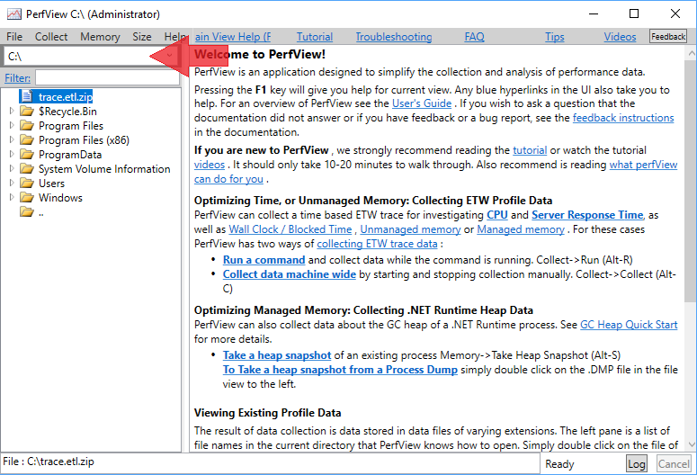This screenshot has height=475, width=697.
Task: Click the Cancel button in status bar
Action: tap(674, 464)
